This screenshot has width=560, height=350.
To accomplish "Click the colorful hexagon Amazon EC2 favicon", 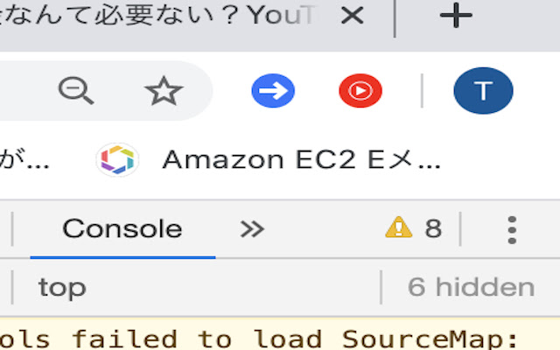I will pyautogui.click(x=117, y=160).
